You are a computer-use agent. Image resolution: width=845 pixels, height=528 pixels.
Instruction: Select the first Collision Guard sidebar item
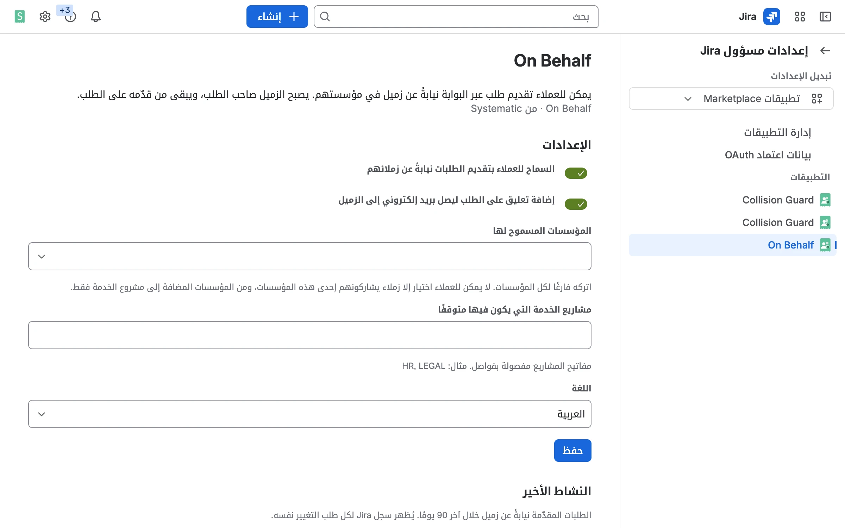pos(732,200)
